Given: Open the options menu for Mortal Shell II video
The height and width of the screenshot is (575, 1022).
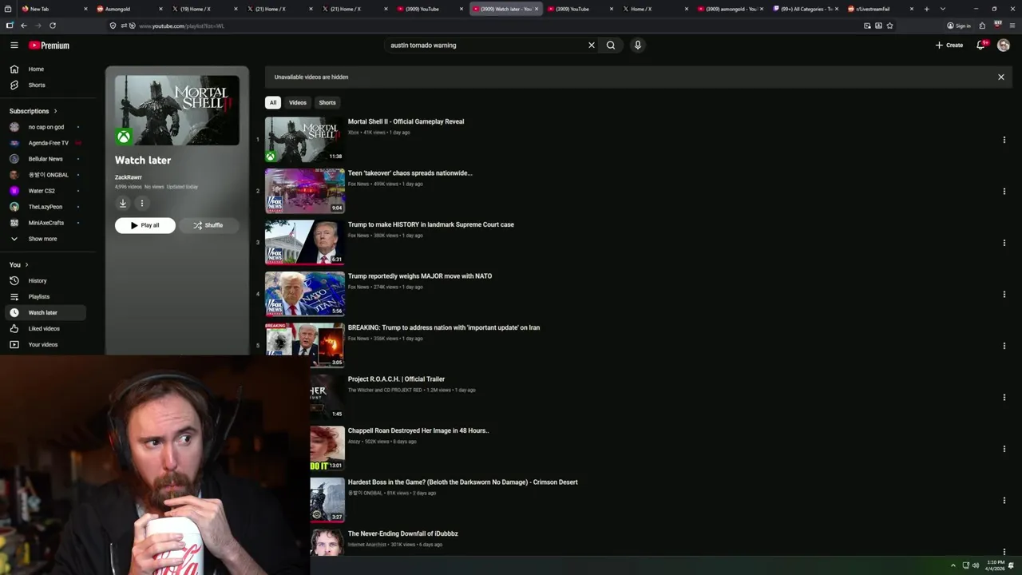Looking at the screenshot, I should (x=1004, y=140).
